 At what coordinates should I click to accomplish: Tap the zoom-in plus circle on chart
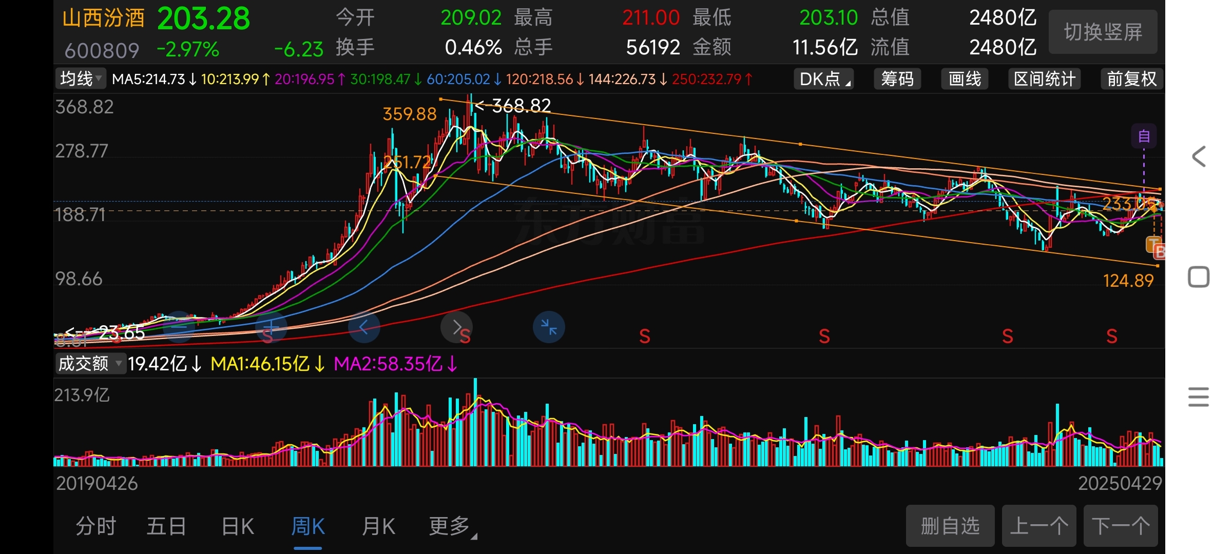tap(271, 327)
